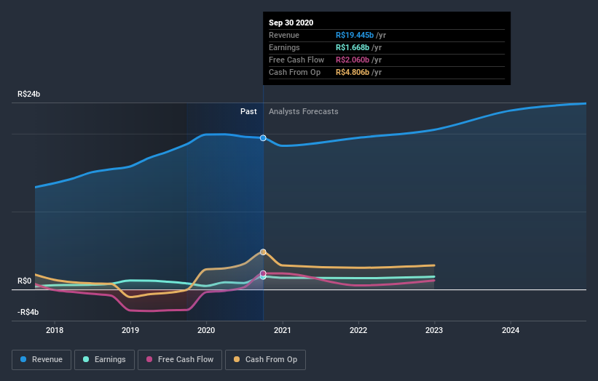Click the pink Free Cash Flow data point
This screenshot has width=598, height=381.
[x=263, y=273]
